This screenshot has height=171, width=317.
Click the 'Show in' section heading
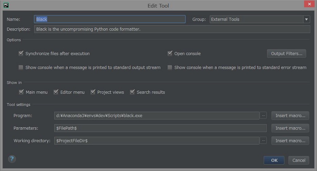click(14, 82)
